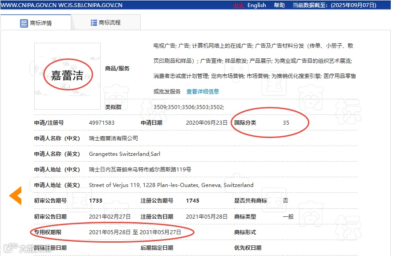This screenshot has height=256, width=393.
Task: Click the 专用权期限 label
Action: click(48, 232)
